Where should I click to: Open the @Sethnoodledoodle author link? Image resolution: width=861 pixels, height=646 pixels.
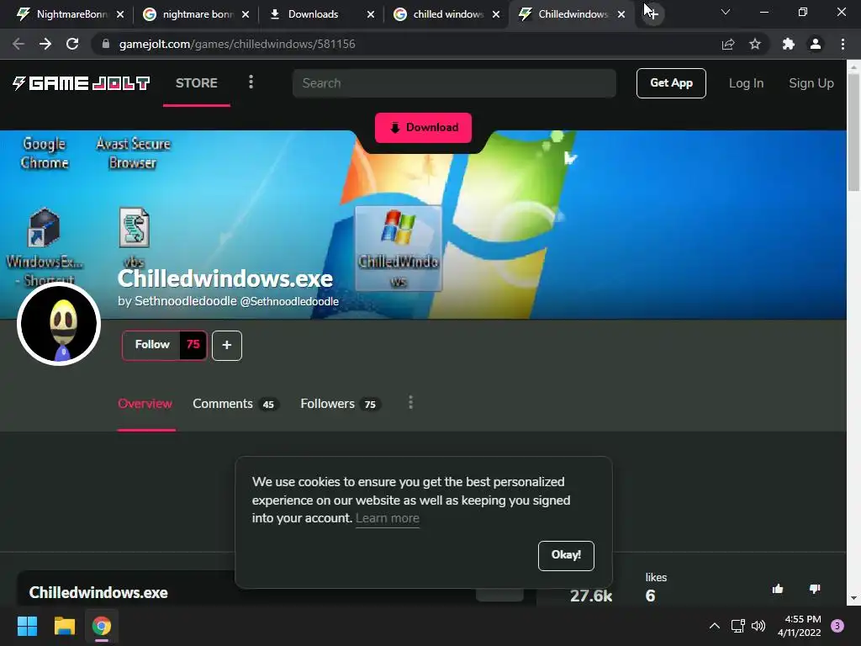point(289,302)
